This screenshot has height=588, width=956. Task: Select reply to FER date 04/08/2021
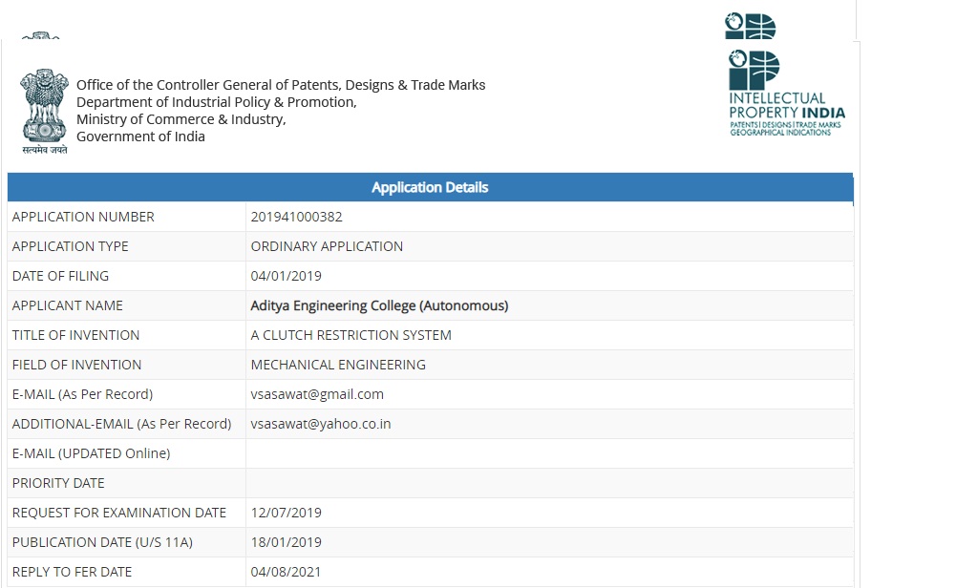[286, 572]
